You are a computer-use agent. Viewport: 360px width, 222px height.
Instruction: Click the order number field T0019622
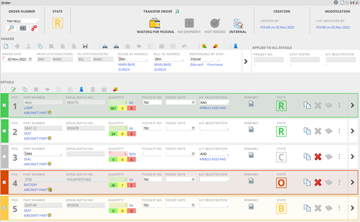(22, 21)
